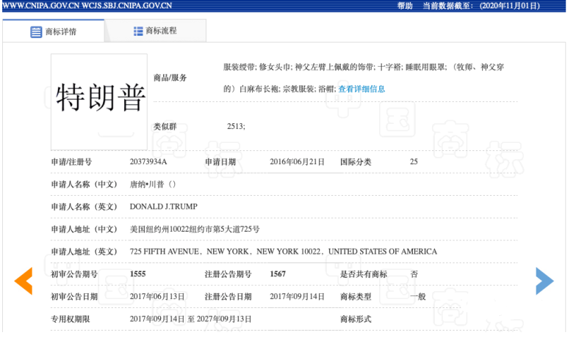
Task: Click the 725 FIFTH AVENUE English address
Action: [x=283, y=251]
